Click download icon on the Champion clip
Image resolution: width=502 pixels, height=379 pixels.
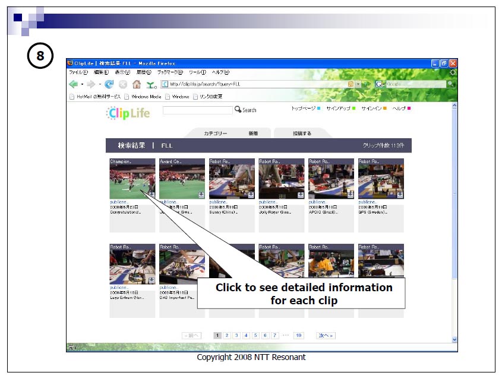click(x=151, y=195)
